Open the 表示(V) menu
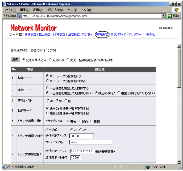 38,10
